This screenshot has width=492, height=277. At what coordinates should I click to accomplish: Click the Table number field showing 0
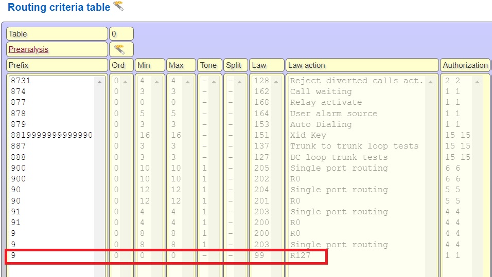(121, 34)
